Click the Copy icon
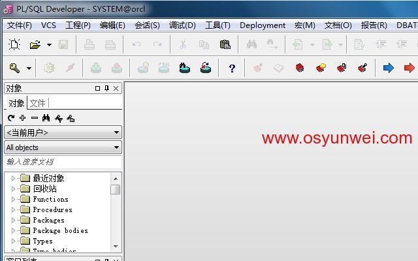The width and height of the screenshot is (418, 261). coord(204,44)
